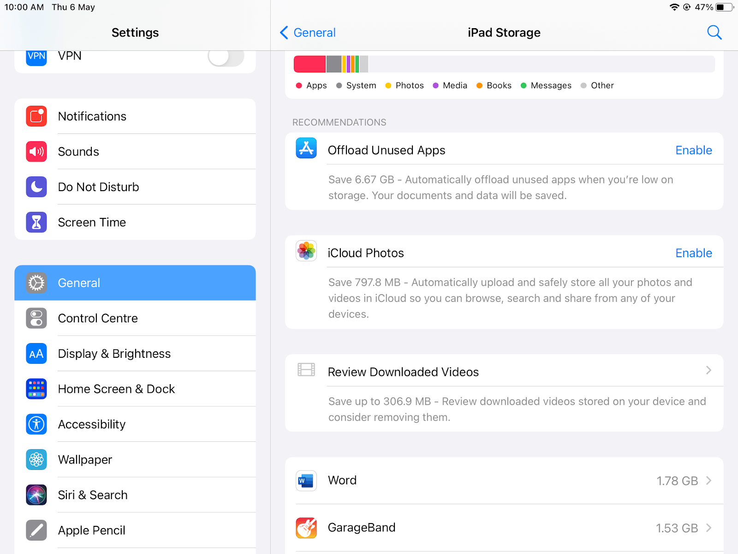The height and width of the screenshot is (554, 738).
Task: Enable Offload Unused Apps
Action: pyautogui.click(x=693, y=151)
